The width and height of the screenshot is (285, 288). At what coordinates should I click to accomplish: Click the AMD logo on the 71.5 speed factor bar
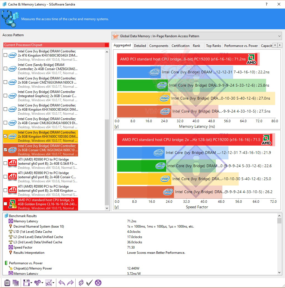click(x=266, y=140)
